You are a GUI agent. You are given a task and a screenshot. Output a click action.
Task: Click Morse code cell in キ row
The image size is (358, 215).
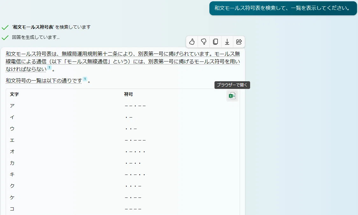[135, 174]
